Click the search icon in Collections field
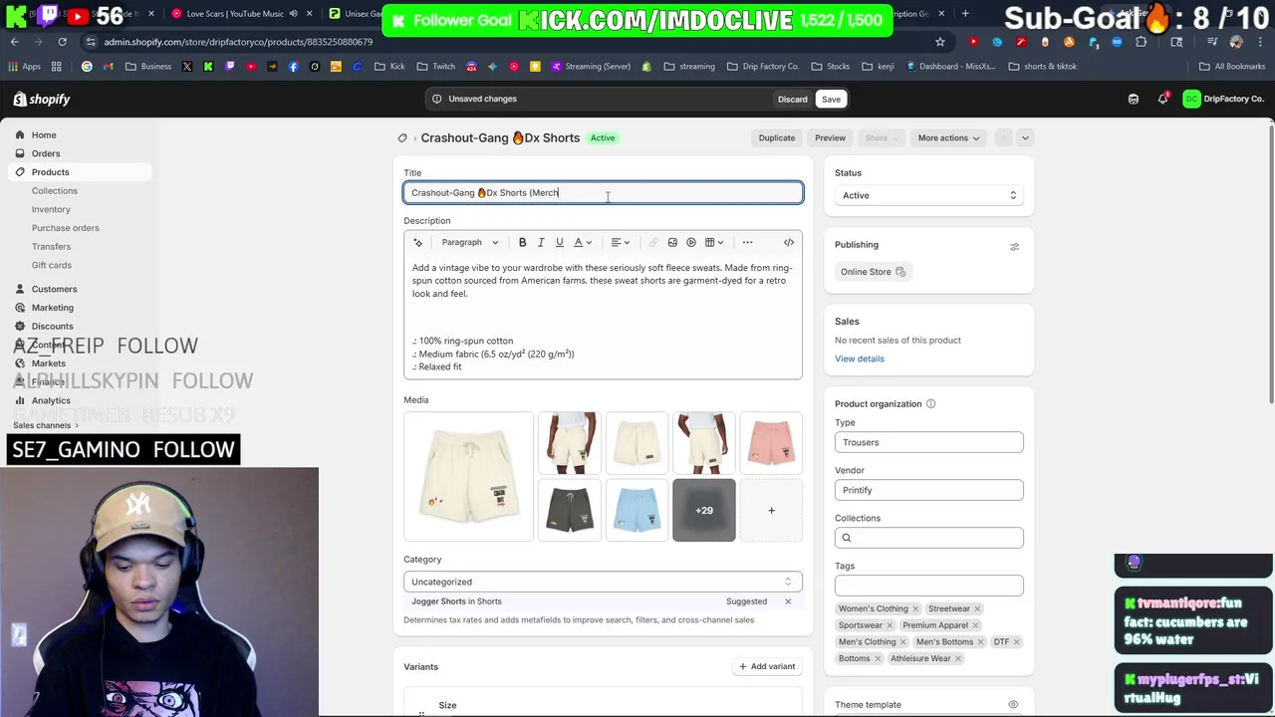 pos(847,538)
